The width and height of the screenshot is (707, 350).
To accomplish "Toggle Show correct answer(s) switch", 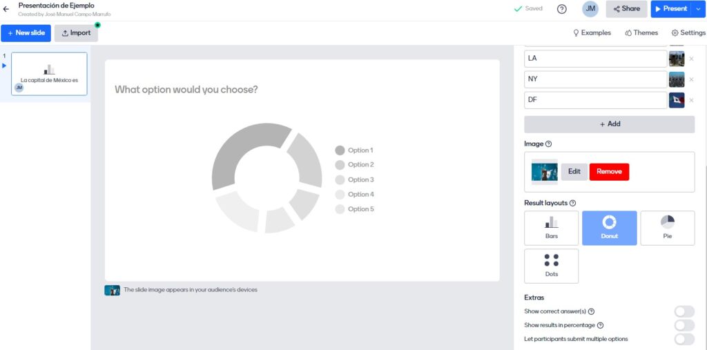I will [x=684, y=311].
